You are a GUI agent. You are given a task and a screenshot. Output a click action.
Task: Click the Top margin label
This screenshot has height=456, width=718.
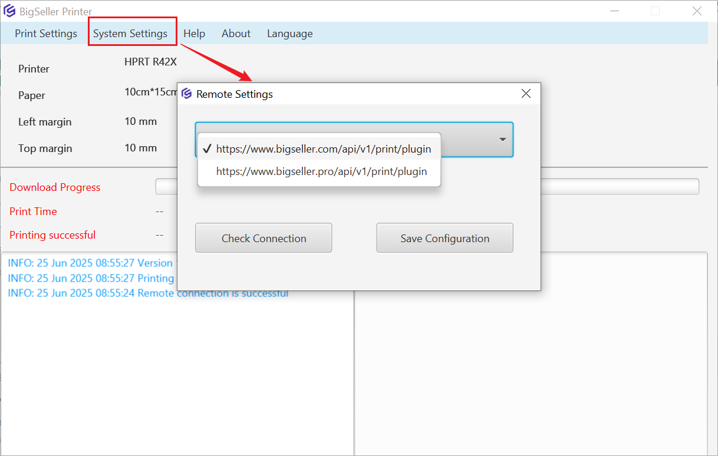(45, 148)
